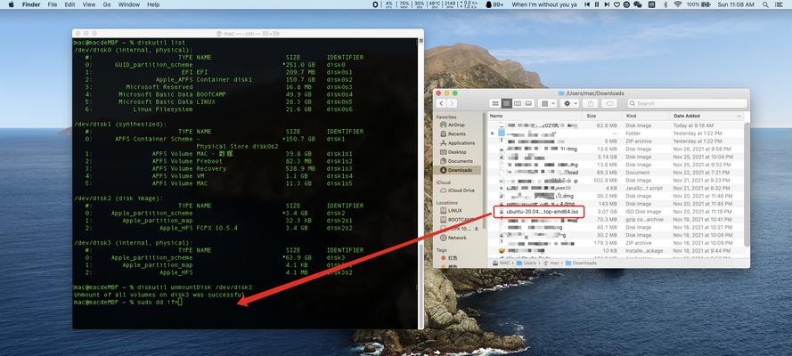
Task: Toggle the Date Added sort direction arrow
Action: click(x=739, y=116)
